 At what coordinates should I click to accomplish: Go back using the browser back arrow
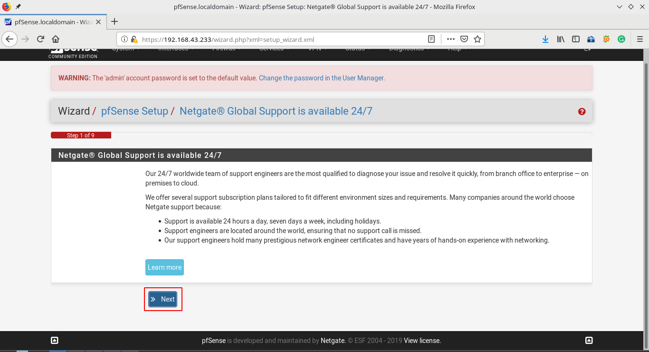click(x=10, y=39)
